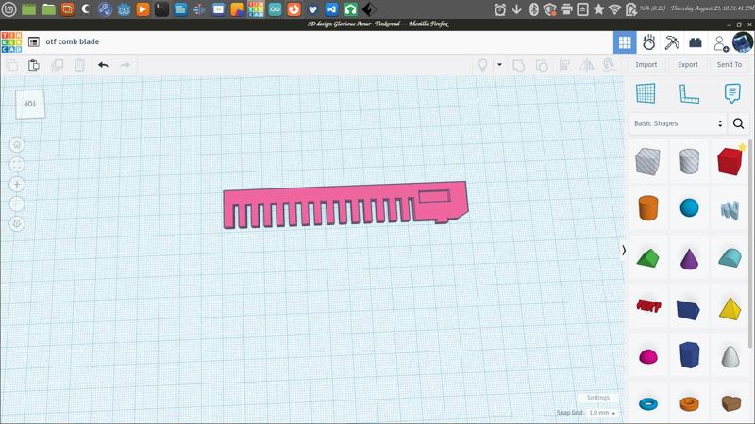The width and height of the screenshot is (755, 424).
Task: Click the Cruise tool icon
Action: tap(609, 65)
